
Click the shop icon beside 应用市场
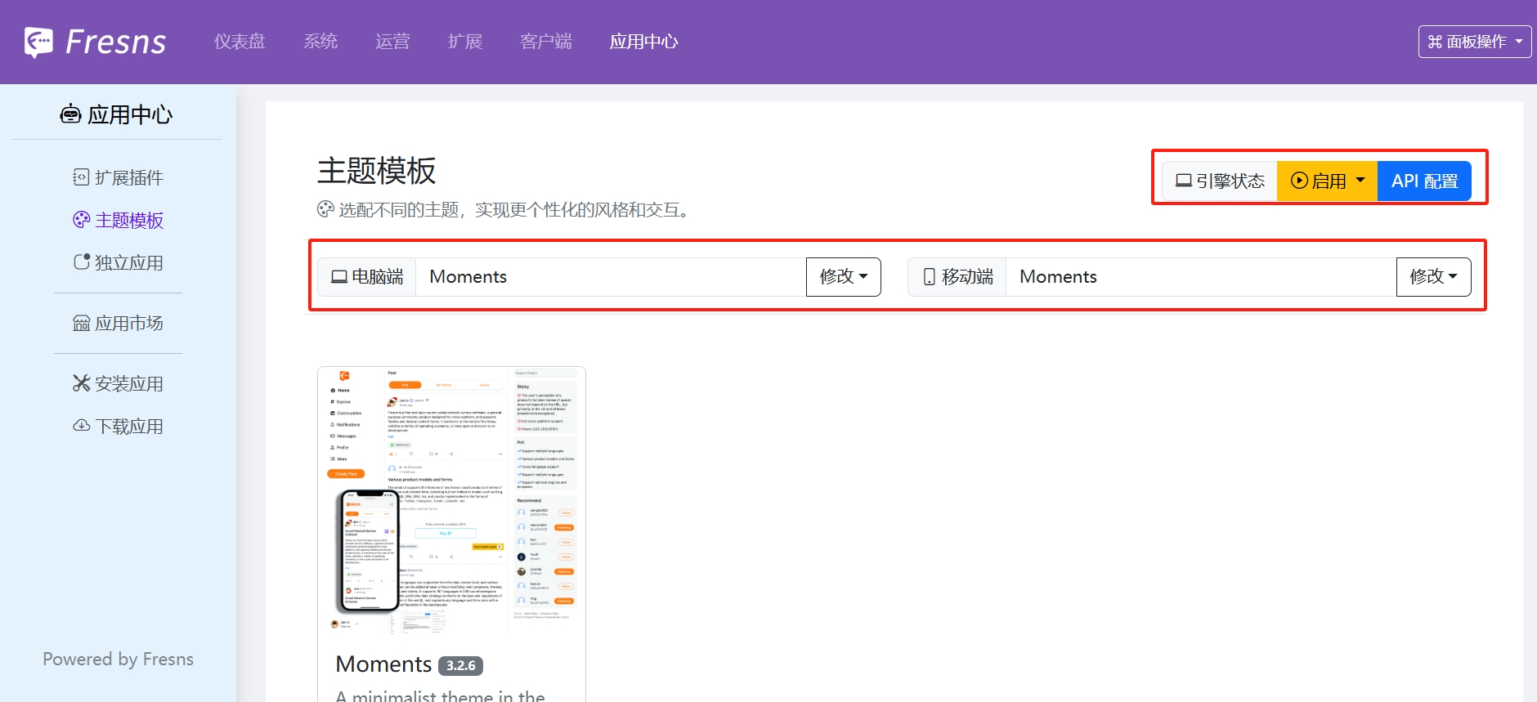81,323
